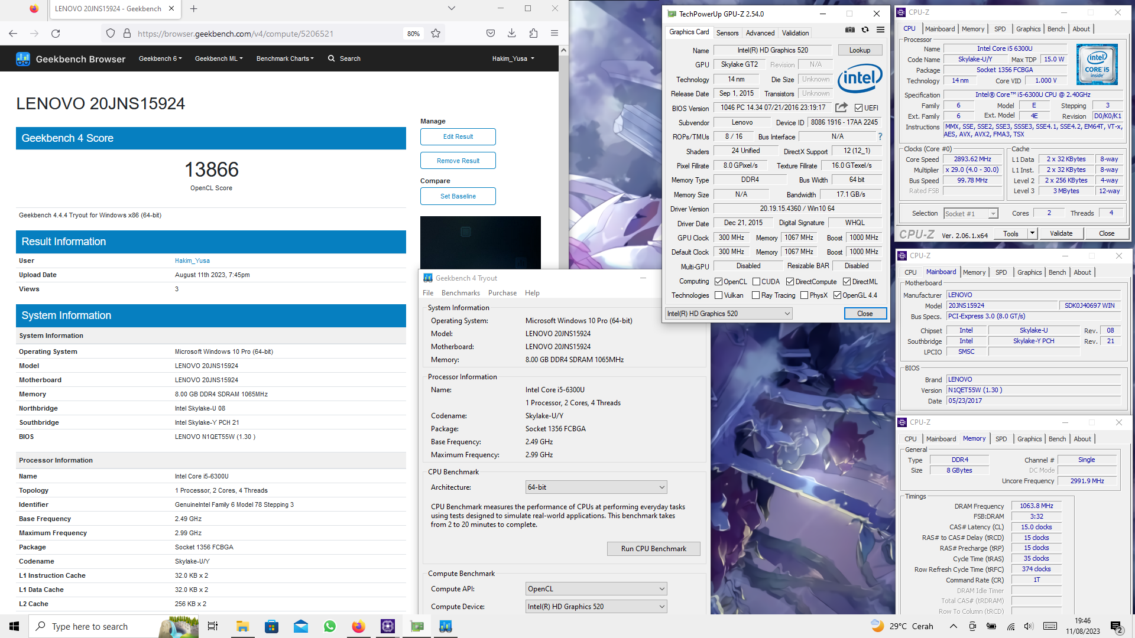1135x638 pixels.
Task: Toggle the OpenGL 4.4 checkbox
Action: tap(837, 295)
